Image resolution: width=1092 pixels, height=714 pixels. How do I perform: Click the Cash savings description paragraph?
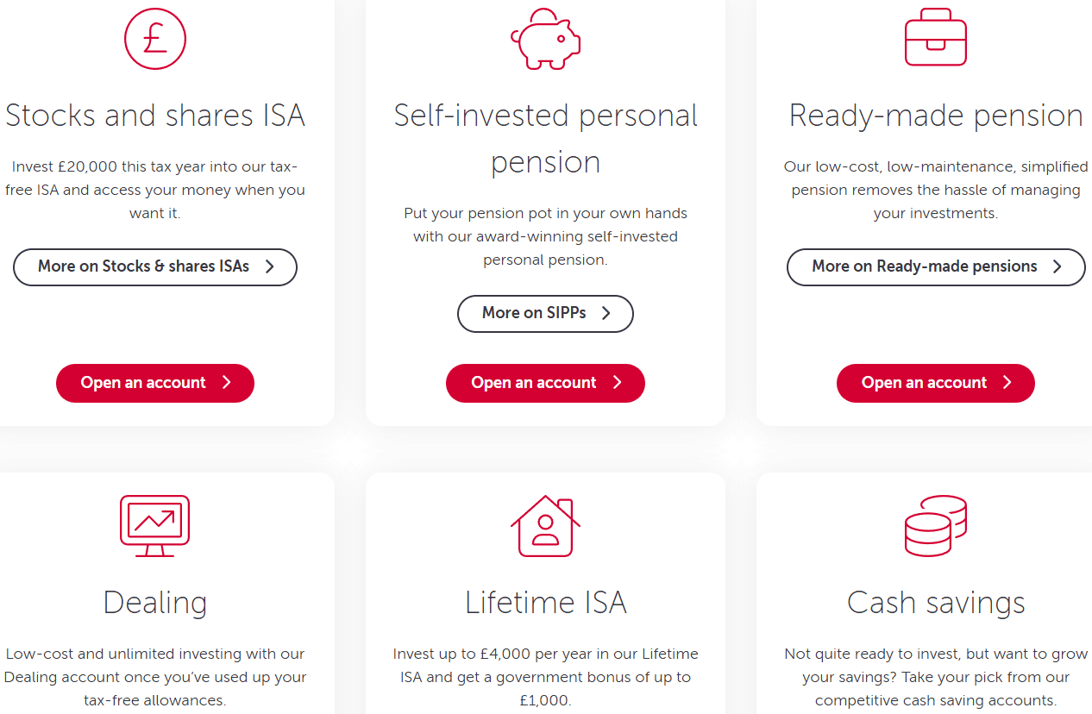(936, 677)
